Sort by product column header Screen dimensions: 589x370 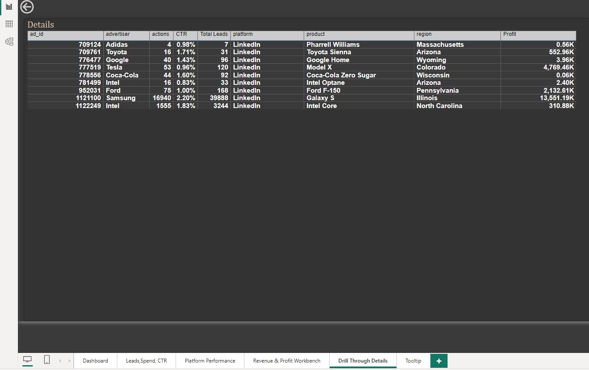coord(359,35)
